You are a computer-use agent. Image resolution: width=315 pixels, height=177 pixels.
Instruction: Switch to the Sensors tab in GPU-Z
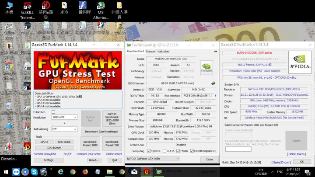pos(150,52)
